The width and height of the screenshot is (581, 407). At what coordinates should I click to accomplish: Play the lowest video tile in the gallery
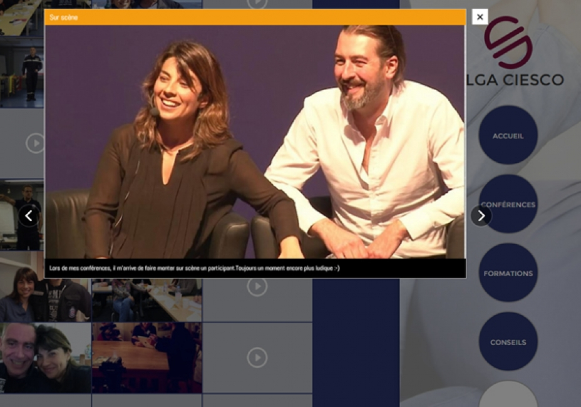pyautogui.click(x=257, y=358)
